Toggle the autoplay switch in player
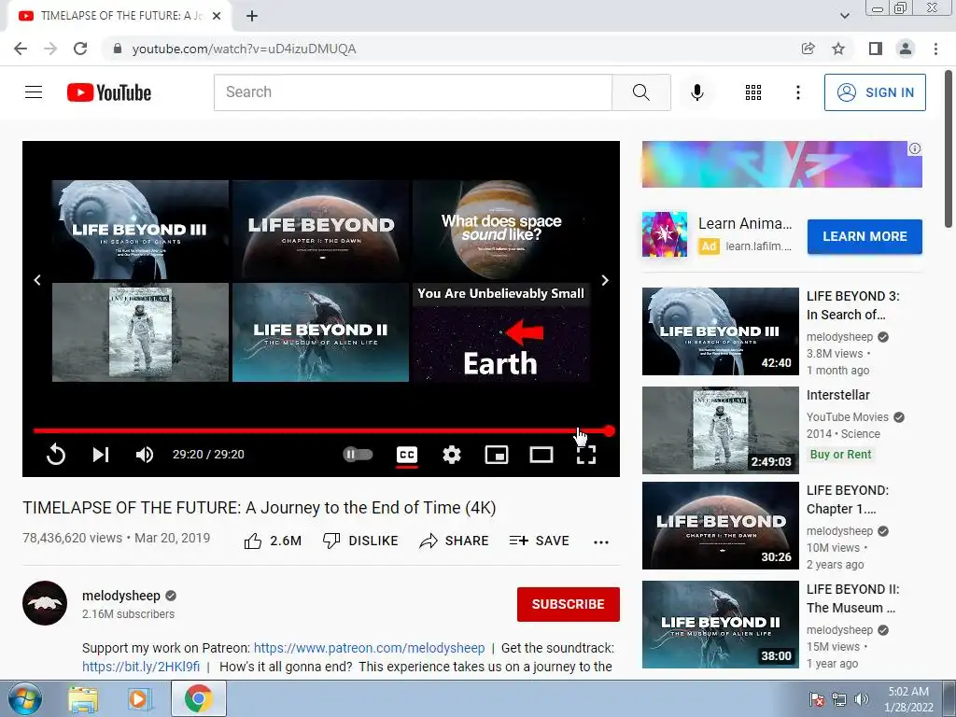 pos(358,455)
